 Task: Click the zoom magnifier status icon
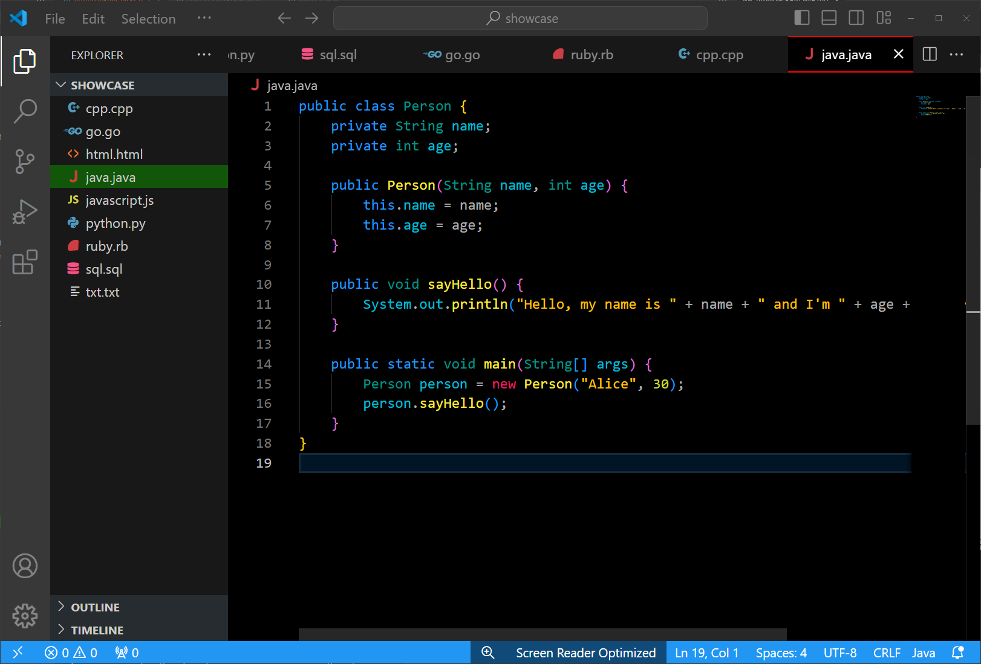487,653
